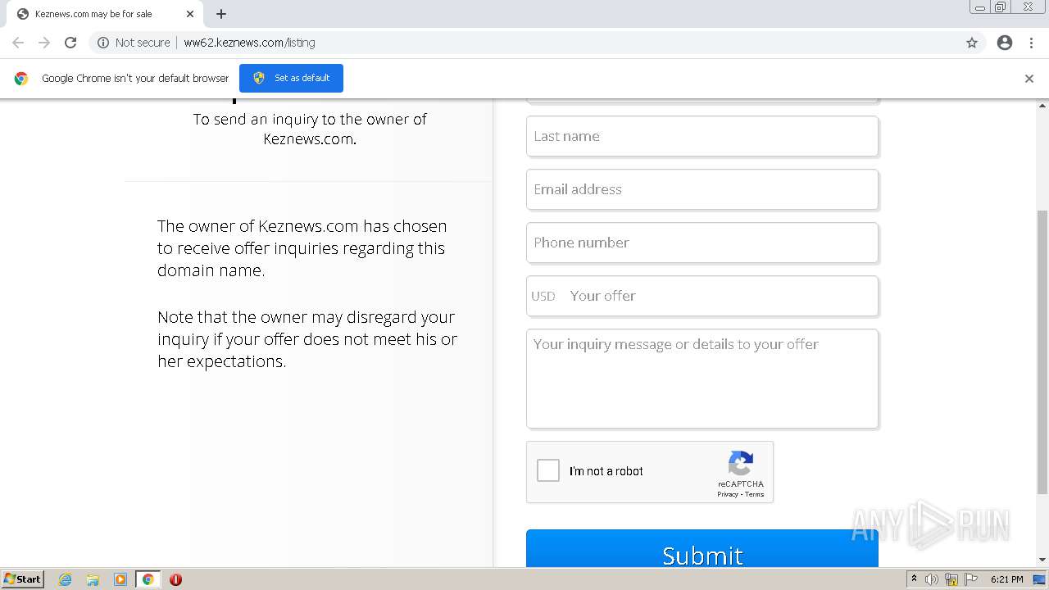Click the browser back arrow
The height and width of the screenshot is (590, 1049).
click(18, 43)
